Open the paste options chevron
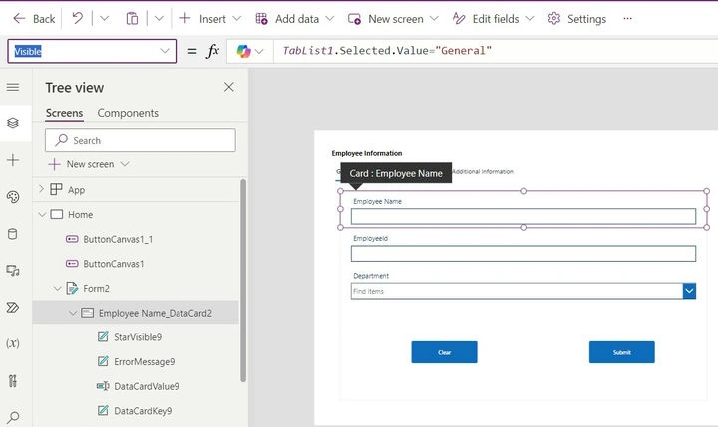718x427 pixels. 159,18
